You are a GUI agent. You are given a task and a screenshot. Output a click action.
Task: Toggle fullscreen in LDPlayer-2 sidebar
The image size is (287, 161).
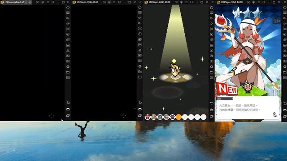tap(212, 29)
